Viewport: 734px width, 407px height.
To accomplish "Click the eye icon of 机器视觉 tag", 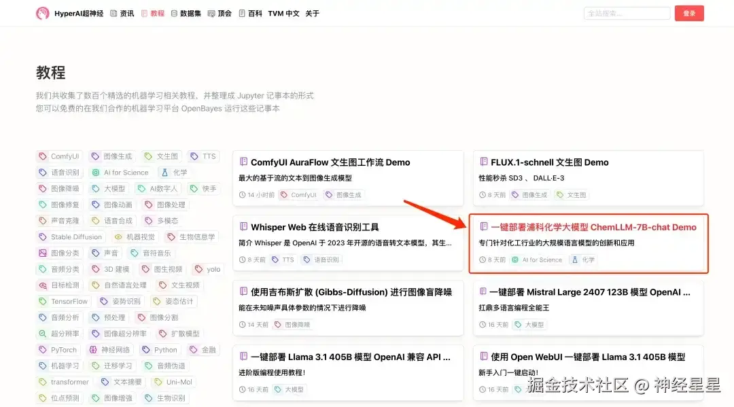I will (118, 236).
